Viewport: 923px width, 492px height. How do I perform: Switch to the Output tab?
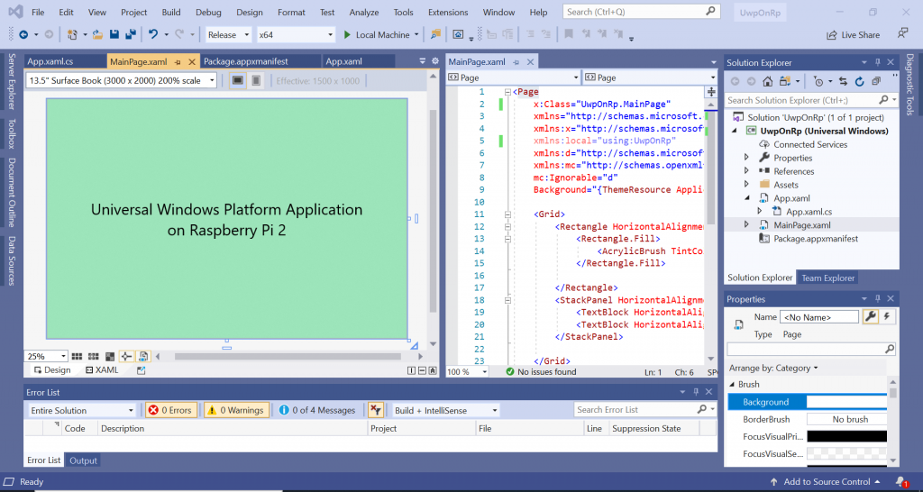[x=83, y=460]
